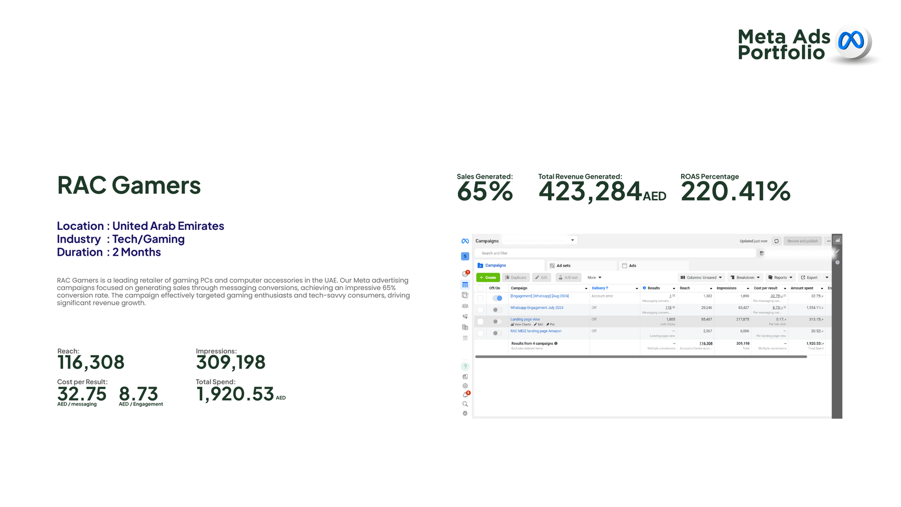Check the box for Engagement Whatsapp Aug 2024
Image resolution: width=901 pixels, height=507 pixels.
click(x=480, y=298)
